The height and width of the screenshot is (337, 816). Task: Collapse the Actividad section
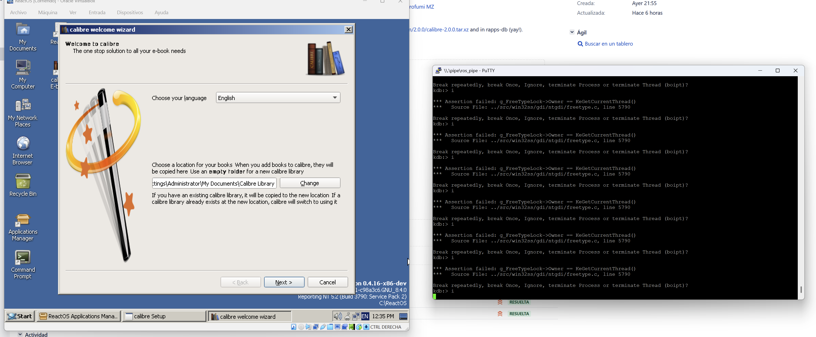20,334
